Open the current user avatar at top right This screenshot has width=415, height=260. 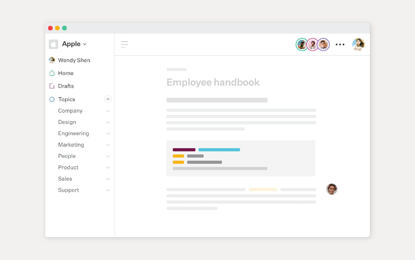pyautogui.click(x=358, y=44)
